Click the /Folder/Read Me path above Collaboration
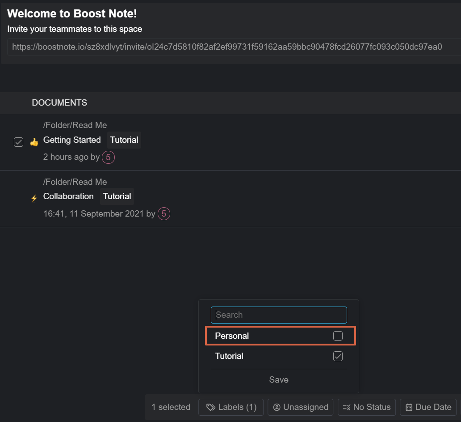Viewport: 461px width, 422px height. tap(75, 182)
